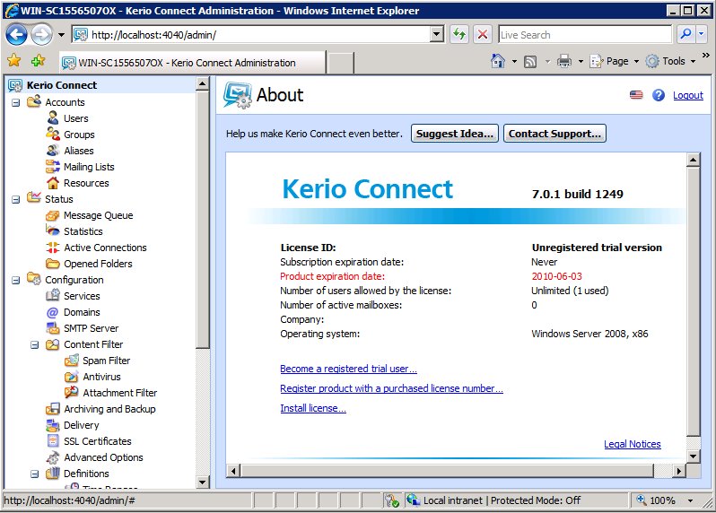Image resolution: width=716 pixels, height=513 pixels.
Task: Open the zoom level dropdown arrow
Action: [691, 500]
